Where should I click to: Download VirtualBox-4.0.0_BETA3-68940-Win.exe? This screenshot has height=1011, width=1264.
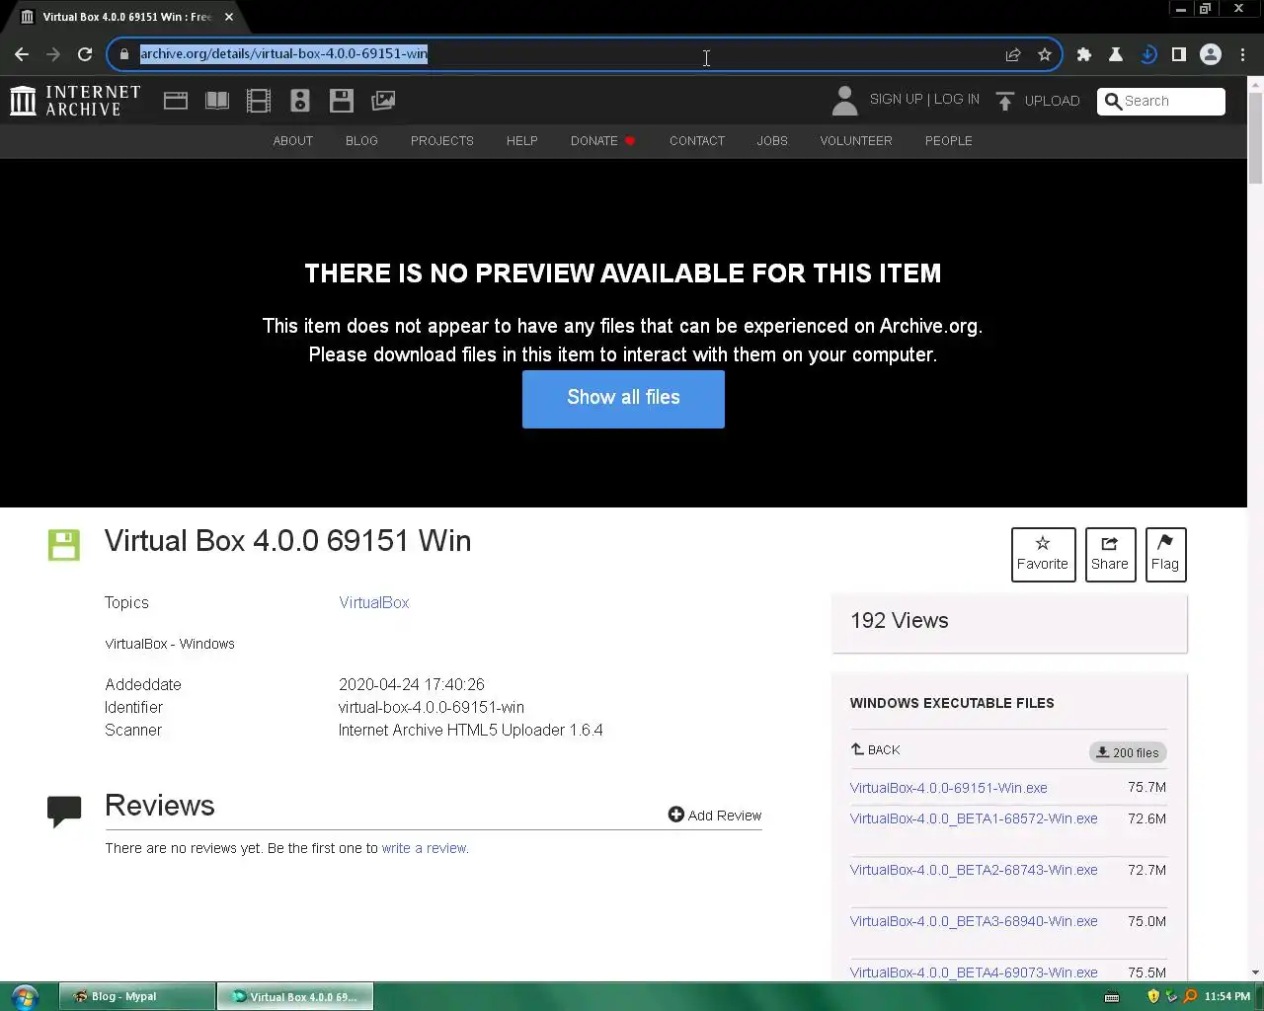974,921
